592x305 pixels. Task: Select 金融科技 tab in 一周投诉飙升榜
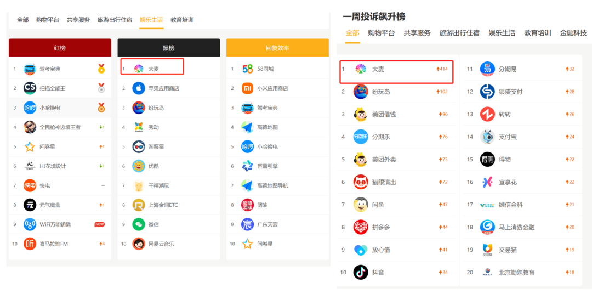pyautogui.click(x=573, y=33)
